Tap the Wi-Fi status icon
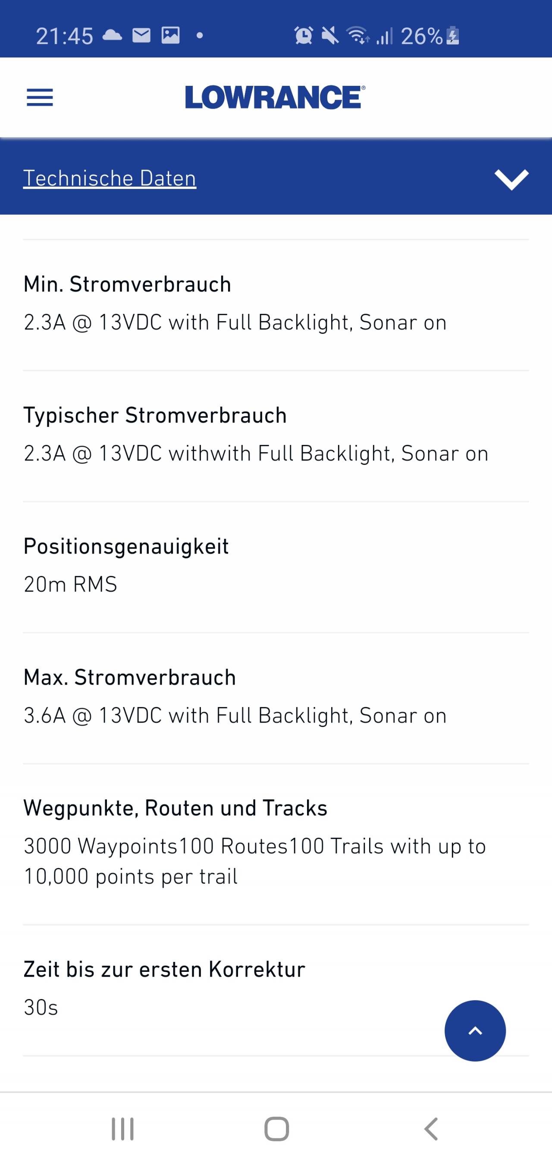552x1165 pixels. click(x=358, y=35)
